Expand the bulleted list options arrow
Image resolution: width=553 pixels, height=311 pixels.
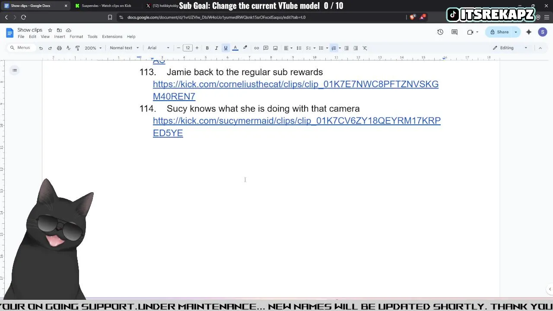pyautogui.click(x=327, y=48)
